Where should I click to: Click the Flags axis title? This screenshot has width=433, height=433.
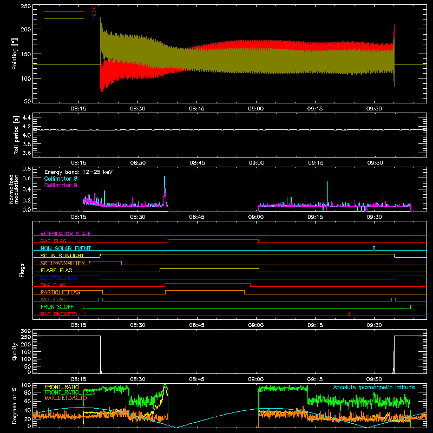click(22, 270)
